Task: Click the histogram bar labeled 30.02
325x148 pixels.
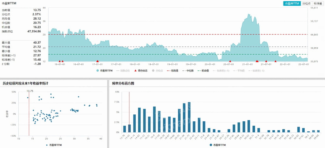Action: tap(249, 126)
